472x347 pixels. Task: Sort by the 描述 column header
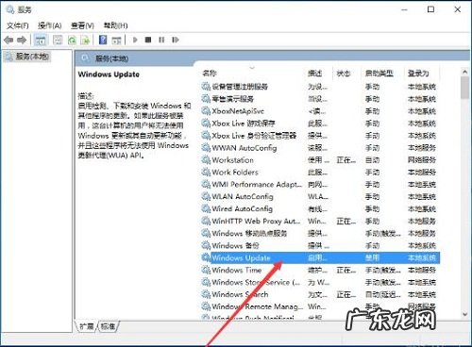coord(314,74)
